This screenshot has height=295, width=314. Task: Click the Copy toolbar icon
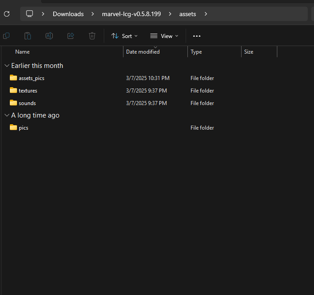[x=6, y=36]
